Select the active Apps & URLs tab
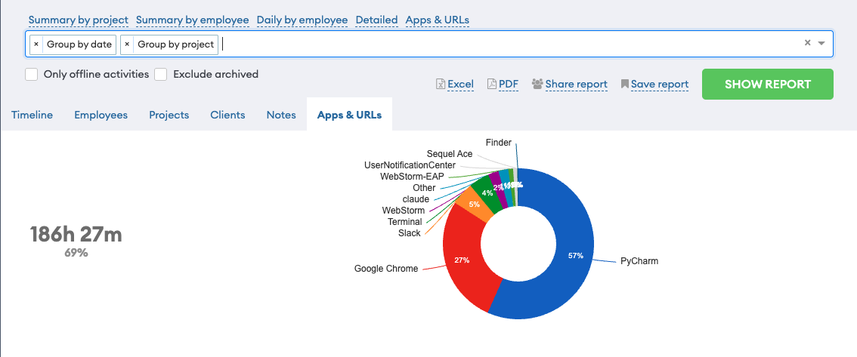The image size is (857, 357). pyautogui.click(x=350, y=115)
